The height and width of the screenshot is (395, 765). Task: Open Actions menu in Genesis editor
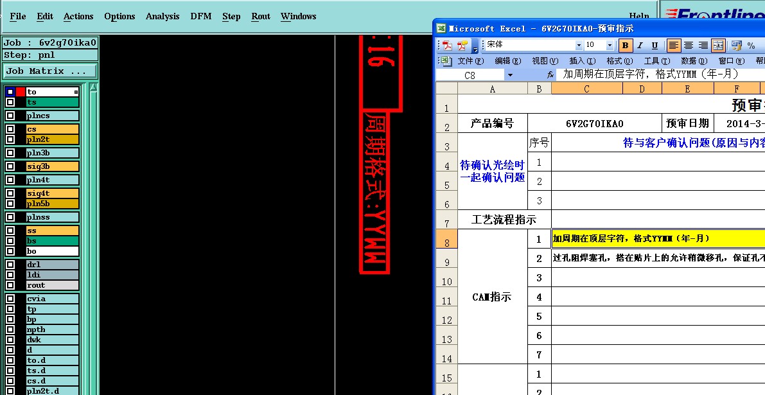pos(78,16)
